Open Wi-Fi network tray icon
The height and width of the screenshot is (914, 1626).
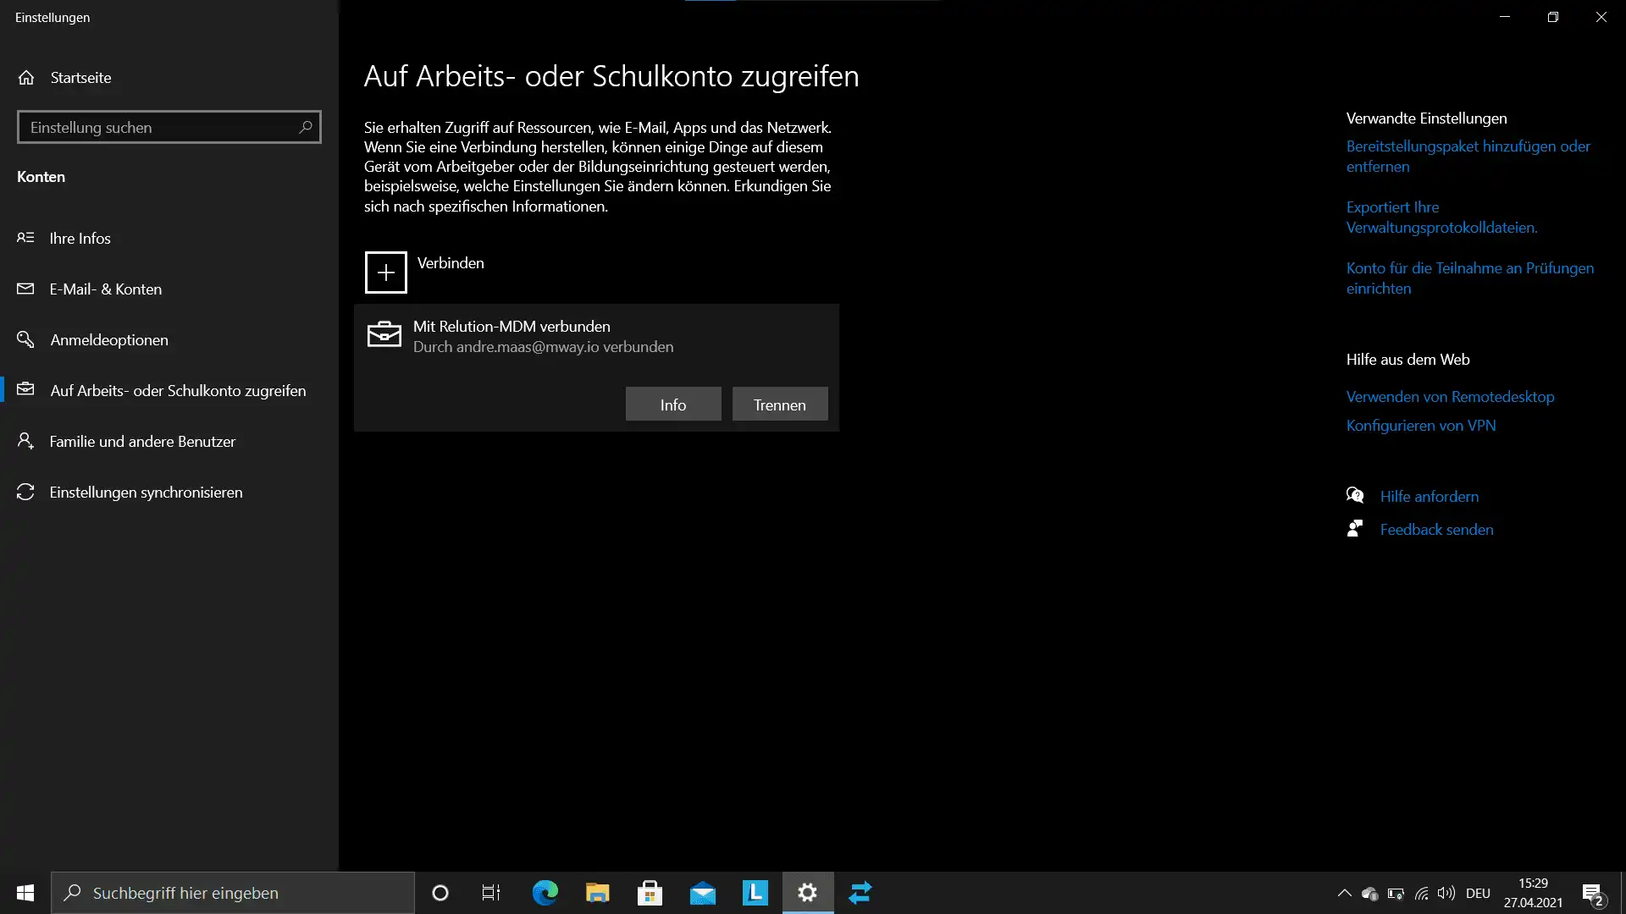pos(1421,893)
